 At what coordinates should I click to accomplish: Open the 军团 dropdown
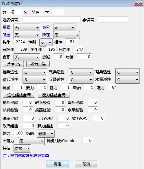coord(27,27)
